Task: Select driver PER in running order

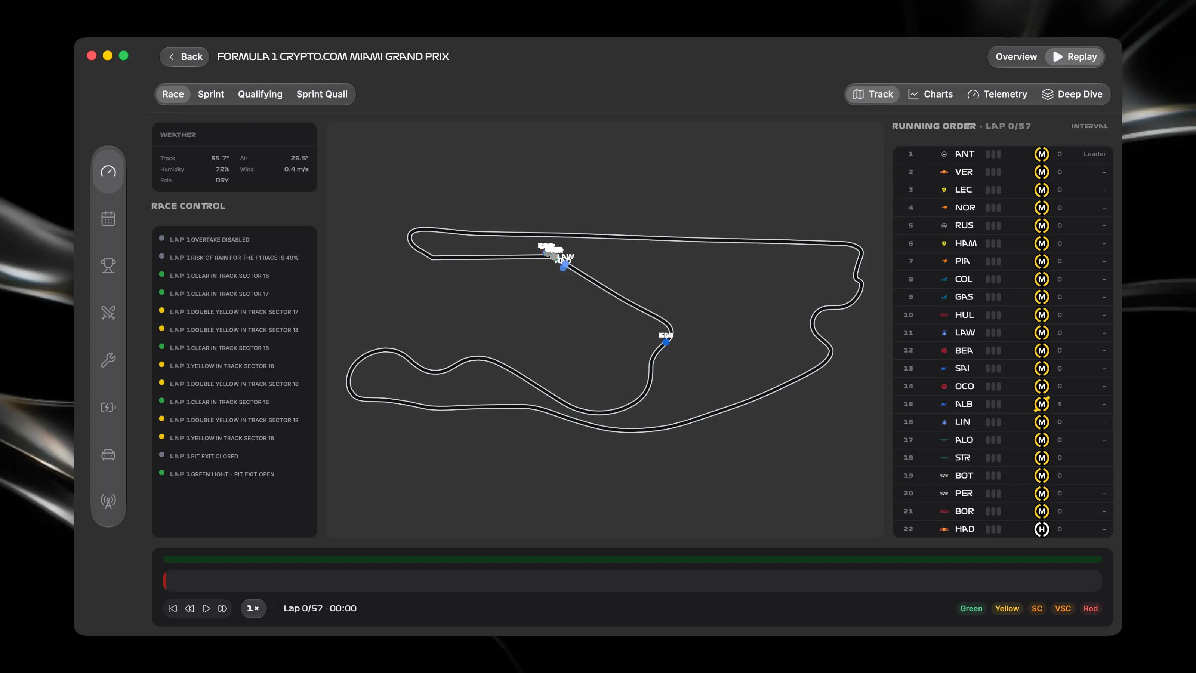Action: tap(1003, 493)
